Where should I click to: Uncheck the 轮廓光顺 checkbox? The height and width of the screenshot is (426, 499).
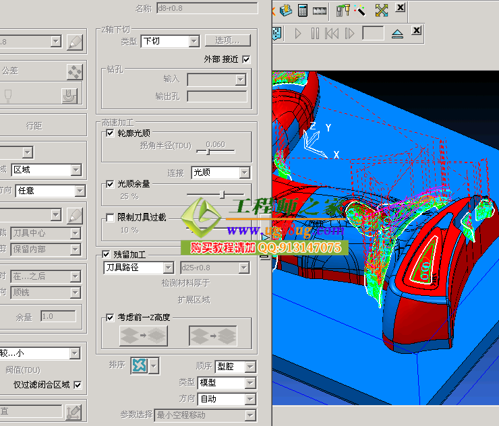point(111,133)
